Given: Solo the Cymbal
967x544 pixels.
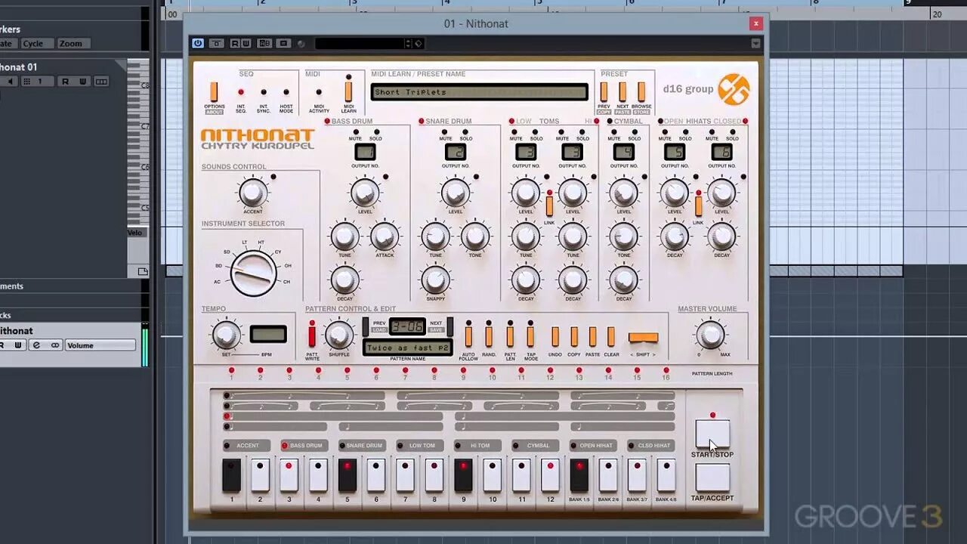Looking at the screenshot, I should 635,132.
